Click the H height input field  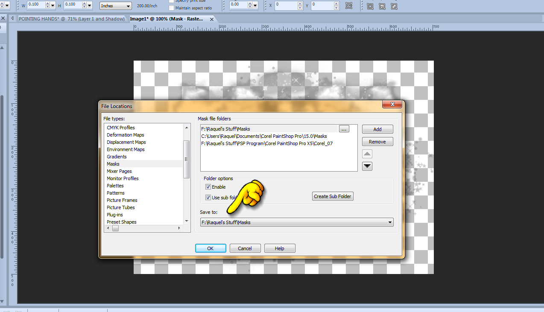point(73,6)
